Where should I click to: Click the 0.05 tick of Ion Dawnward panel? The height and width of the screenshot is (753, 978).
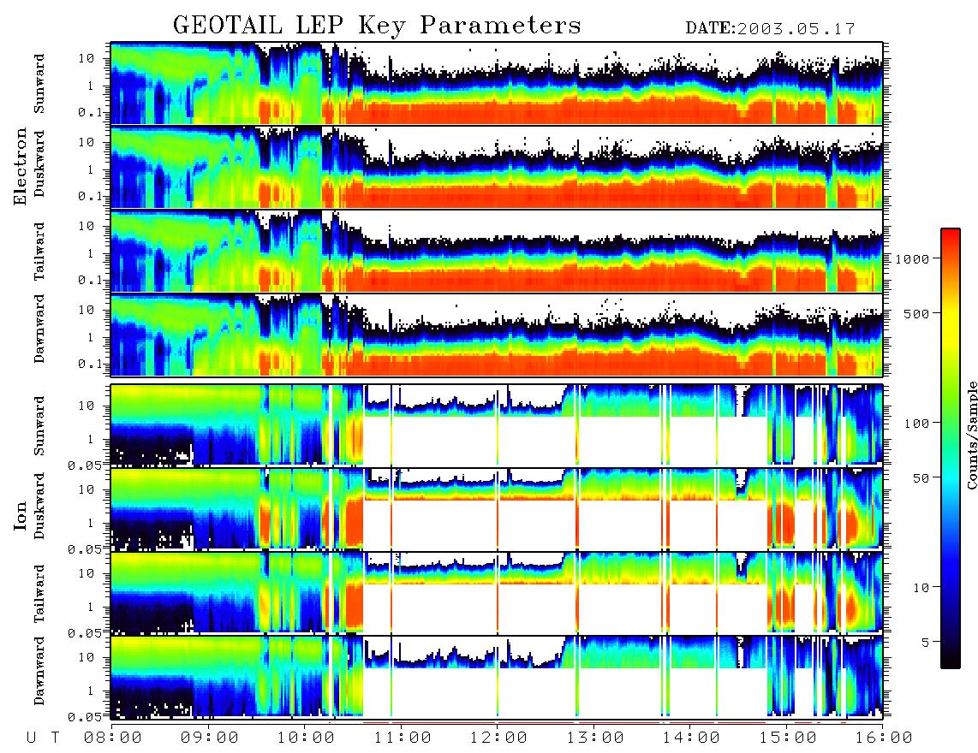(84, 717)
